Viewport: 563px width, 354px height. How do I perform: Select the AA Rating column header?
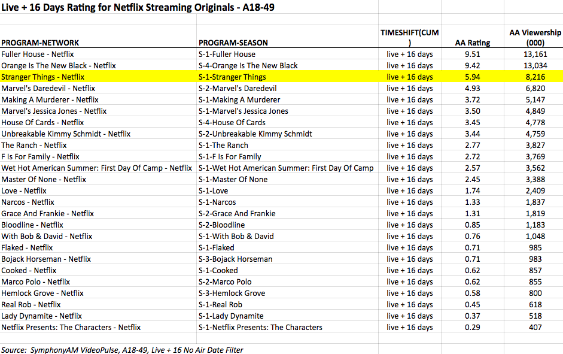[473, 43]
